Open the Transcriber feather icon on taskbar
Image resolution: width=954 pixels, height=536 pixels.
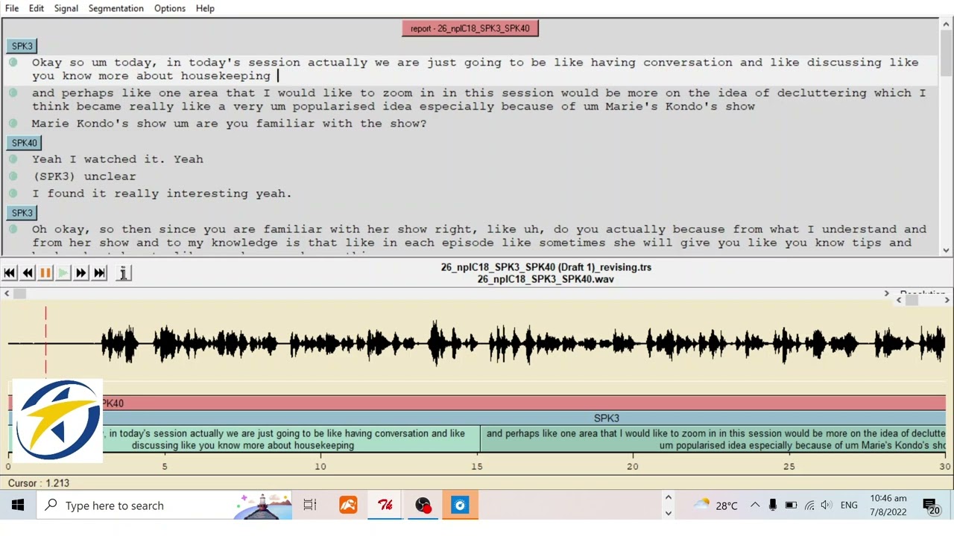(x=385, y=505)
